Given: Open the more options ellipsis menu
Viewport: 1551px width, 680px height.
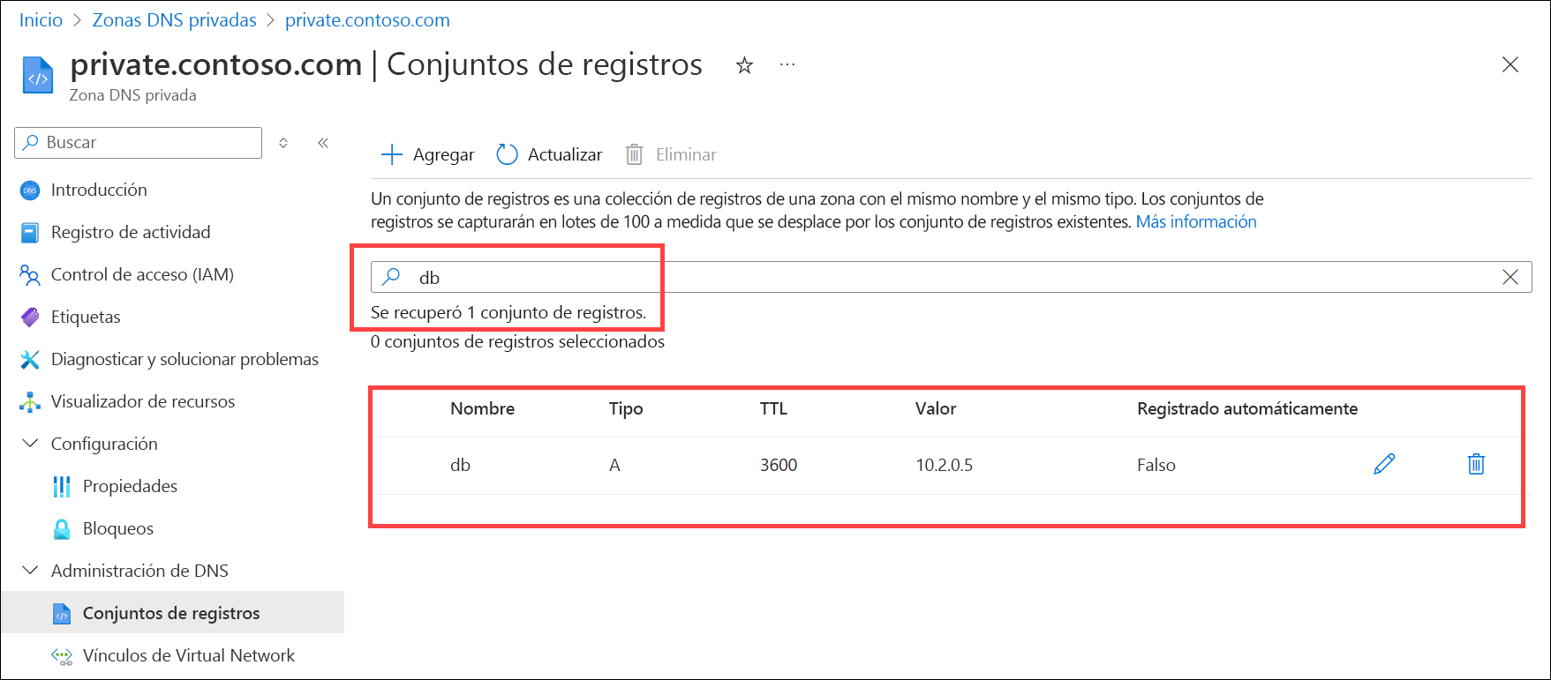Looking at the screenshot, I should (x=787, y=65).
